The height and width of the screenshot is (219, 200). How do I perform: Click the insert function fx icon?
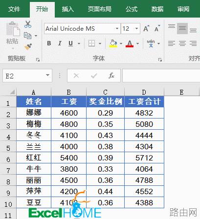(x=111, y=76)
